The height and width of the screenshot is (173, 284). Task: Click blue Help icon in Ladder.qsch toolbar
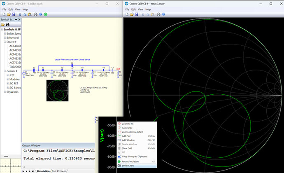(41, 14)
